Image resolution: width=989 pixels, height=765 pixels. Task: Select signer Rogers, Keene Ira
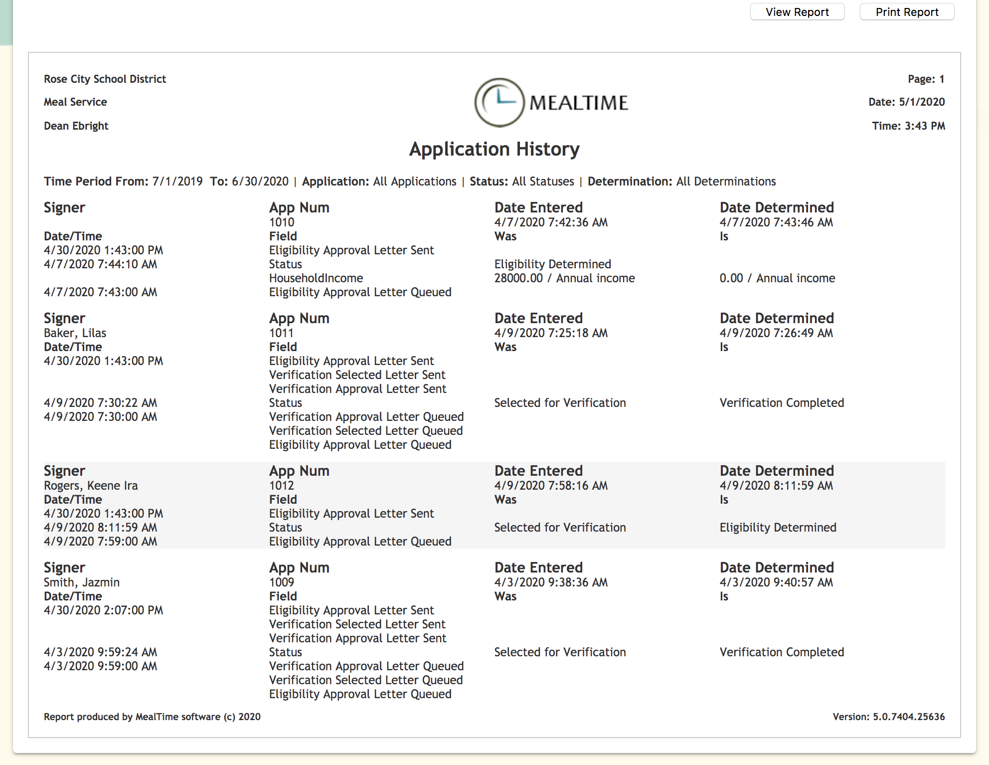(91, 485)
